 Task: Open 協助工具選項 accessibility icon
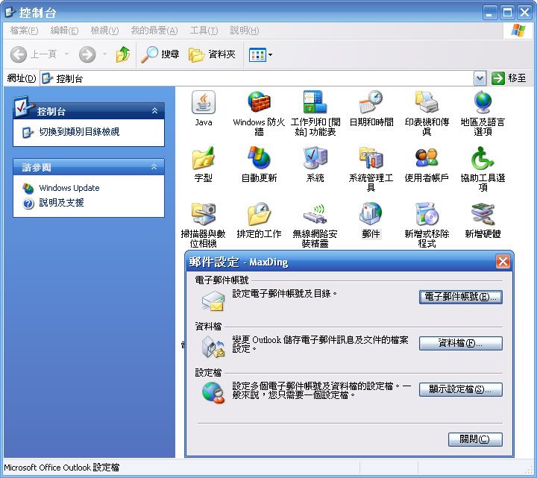(x=483, y=158)
